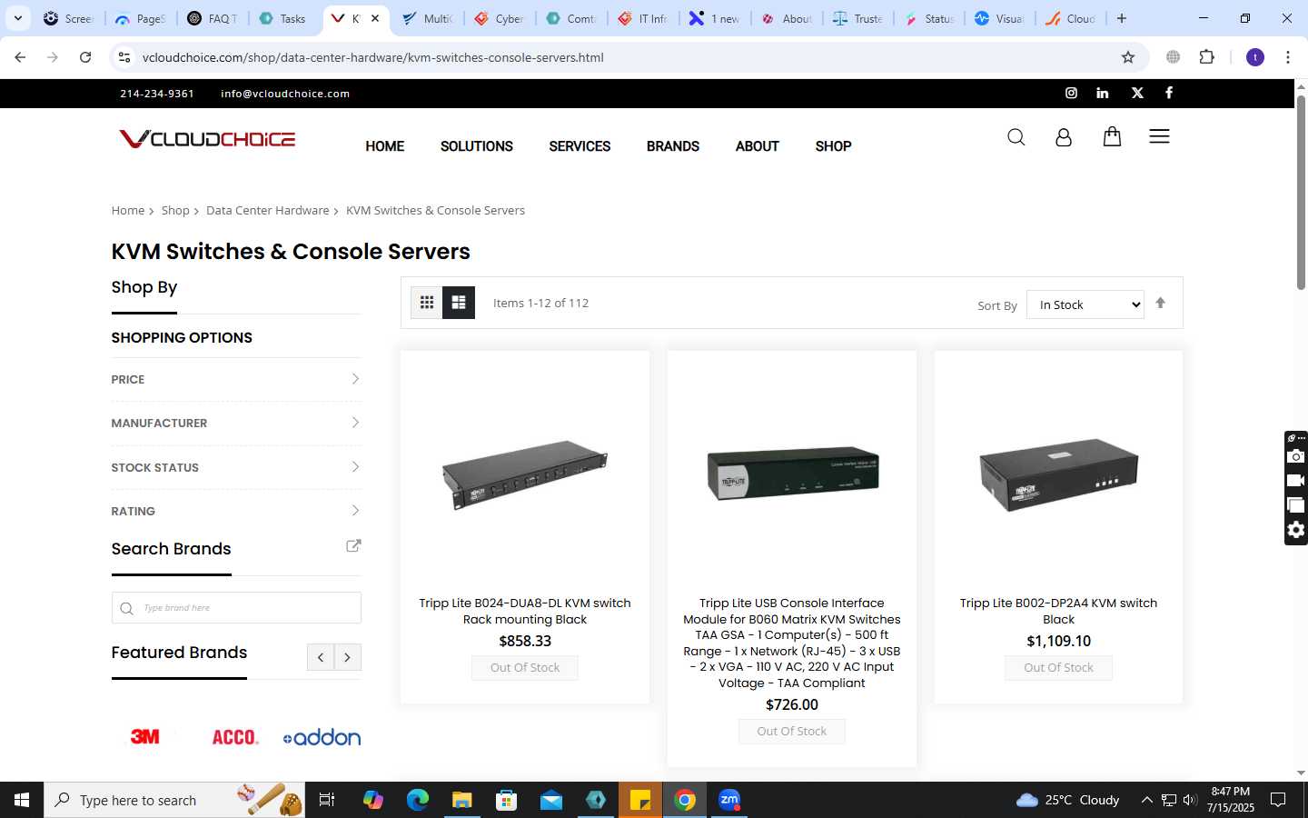Screen dimensions: 1308x818
Task: Open the hamburger menu in the site header
Action: (1159, 136)
